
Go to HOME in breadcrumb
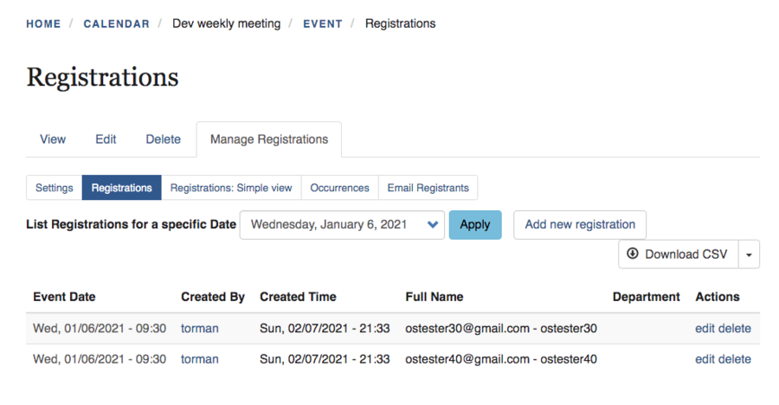[43, 24]
